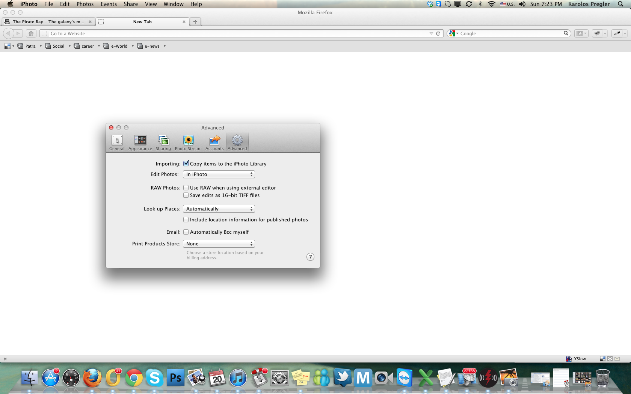
Task: Select the Advanced preferences pane
Action: 237,143
